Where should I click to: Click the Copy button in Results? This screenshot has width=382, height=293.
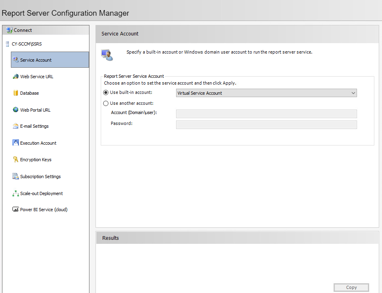(x=351, y=287)
